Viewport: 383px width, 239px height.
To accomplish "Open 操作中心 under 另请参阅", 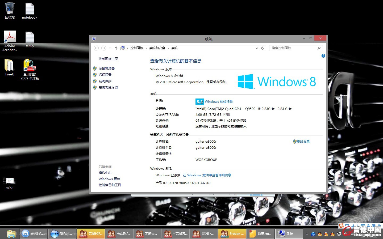I will (105, 173).
